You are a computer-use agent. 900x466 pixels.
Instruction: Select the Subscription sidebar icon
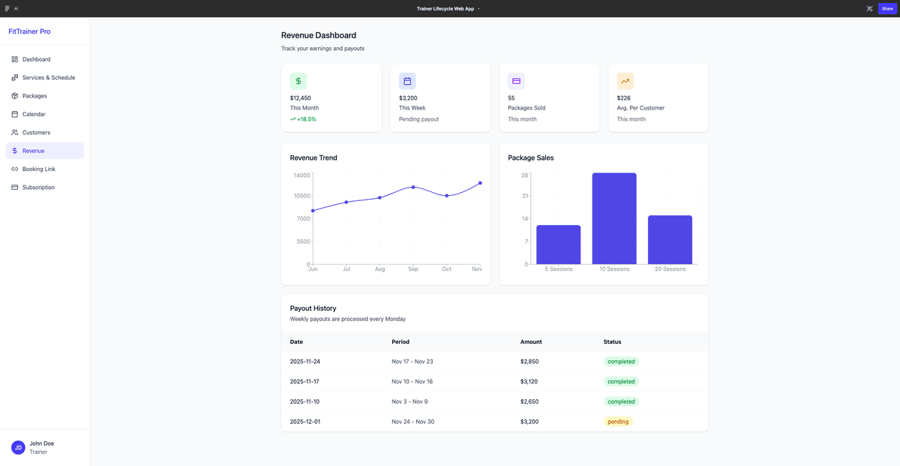15,187
